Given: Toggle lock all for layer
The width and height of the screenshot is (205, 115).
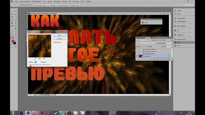Looking at the screenshot, I should coord(151,47).
